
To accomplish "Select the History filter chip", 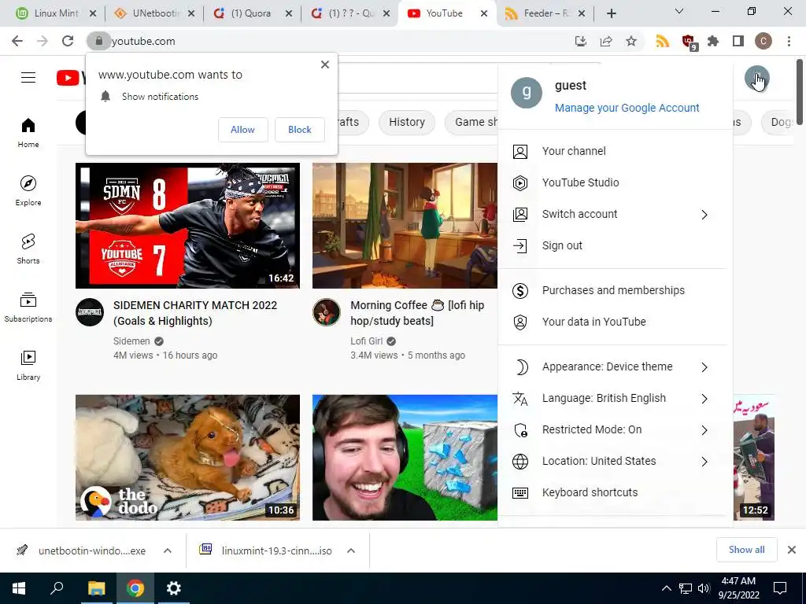I will point(407,122).
